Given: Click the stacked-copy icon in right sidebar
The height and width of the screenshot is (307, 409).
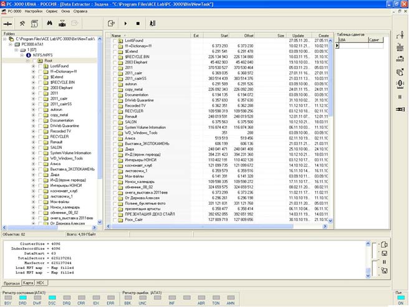Looking at the screenshot, I should tap(400, 72).
